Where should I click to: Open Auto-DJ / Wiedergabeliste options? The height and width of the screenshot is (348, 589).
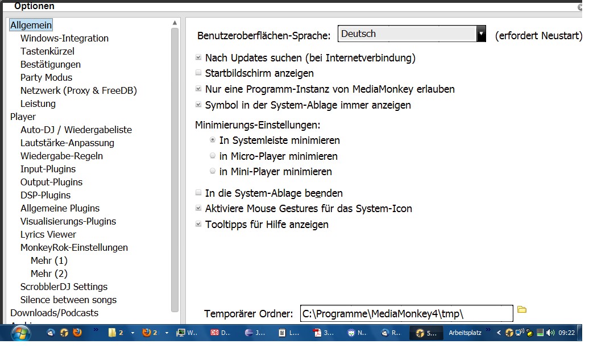76,130
